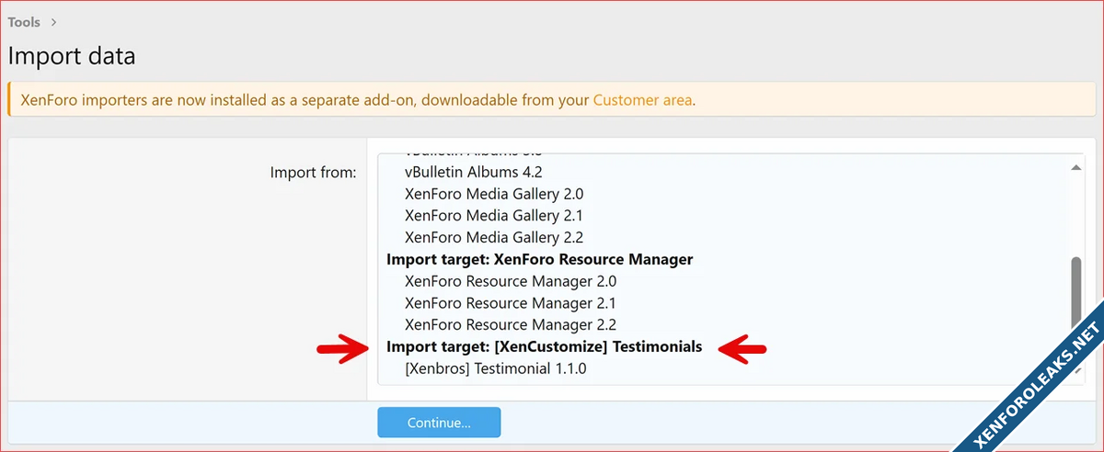Pick XenForo Media Gallery 2.2 entry
The image size is (1104, 452).
pos(494,237)
